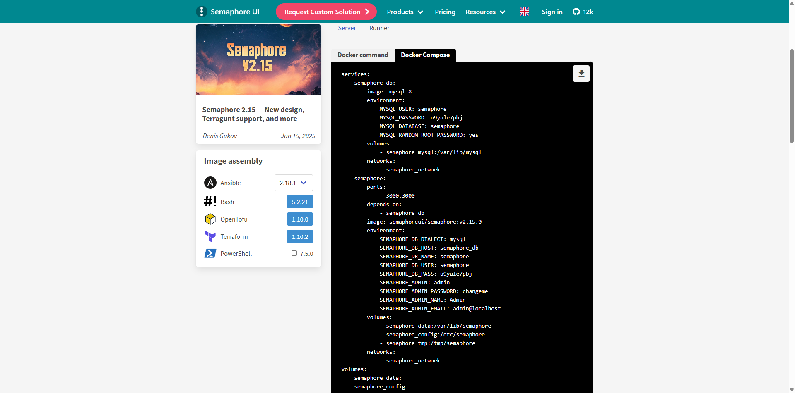The image size is (795, 393).
Task: Expand the Resources menu
Action: pyautogui.click(x=485, y=12)
